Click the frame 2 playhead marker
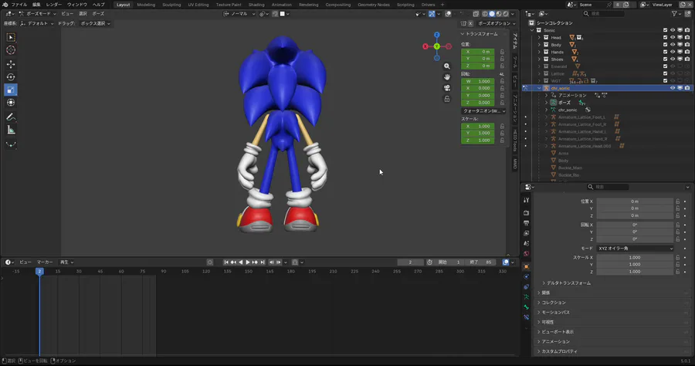The height and width of the screenshot is (366, 695). coord(39,271)
